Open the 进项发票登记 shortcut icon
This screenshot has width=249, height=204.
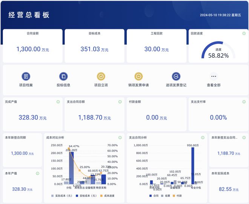coord(176,77)
